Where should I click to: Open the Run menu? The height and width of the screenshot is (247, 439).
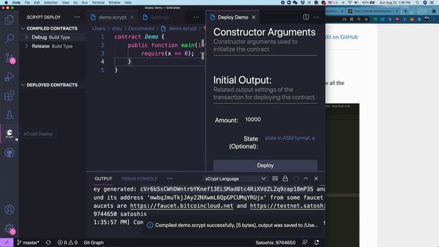84,3
